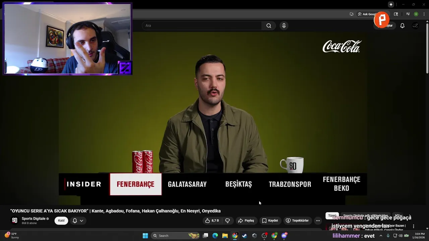The image size is (429, 241).
Task: Open File Explorer from the taskbar
Action: (x=225, y=236)
